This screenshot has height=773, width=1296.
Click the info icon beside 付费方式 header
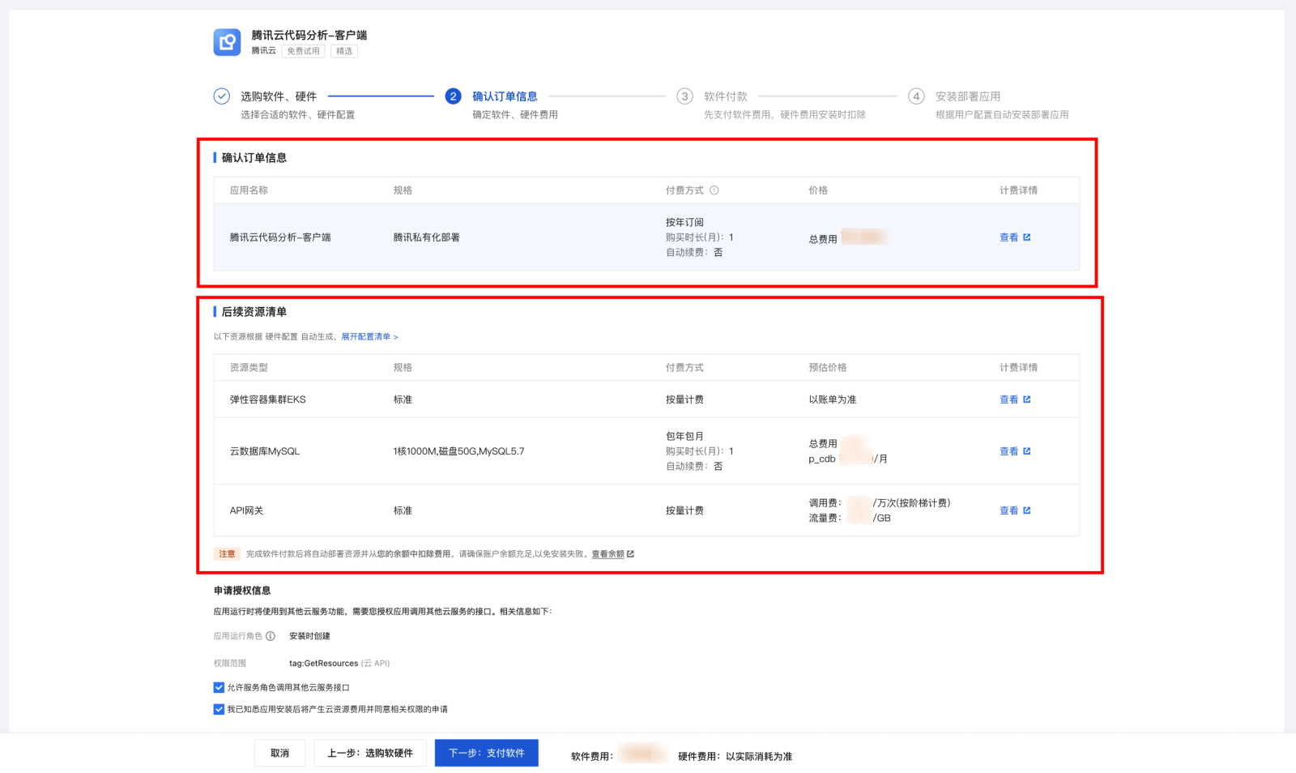tap(714, 190)
